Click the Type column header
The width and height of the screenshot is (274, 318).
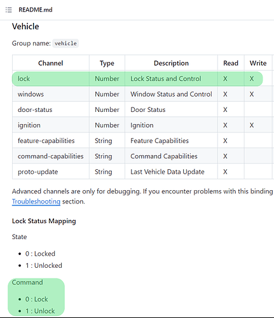107,63
